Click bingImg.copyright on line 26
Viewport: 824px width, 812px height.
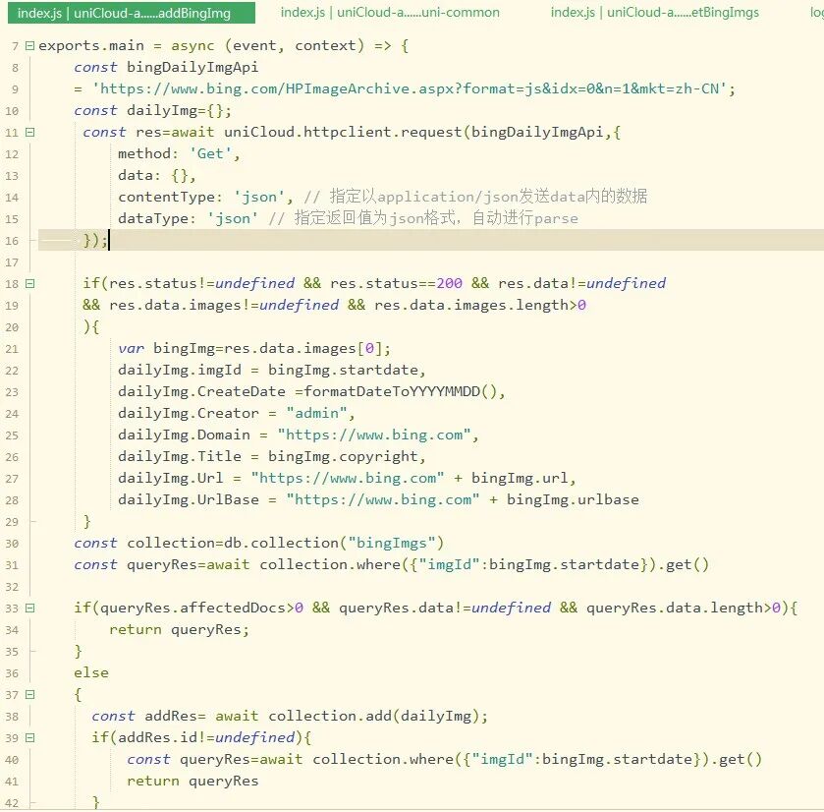(343, 456)
